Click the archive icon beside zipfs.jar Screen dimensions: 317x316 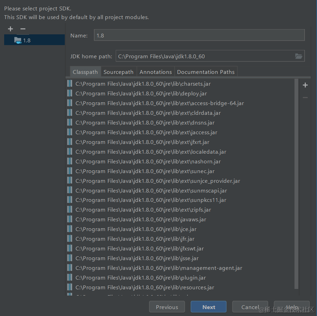pos(70,209)
